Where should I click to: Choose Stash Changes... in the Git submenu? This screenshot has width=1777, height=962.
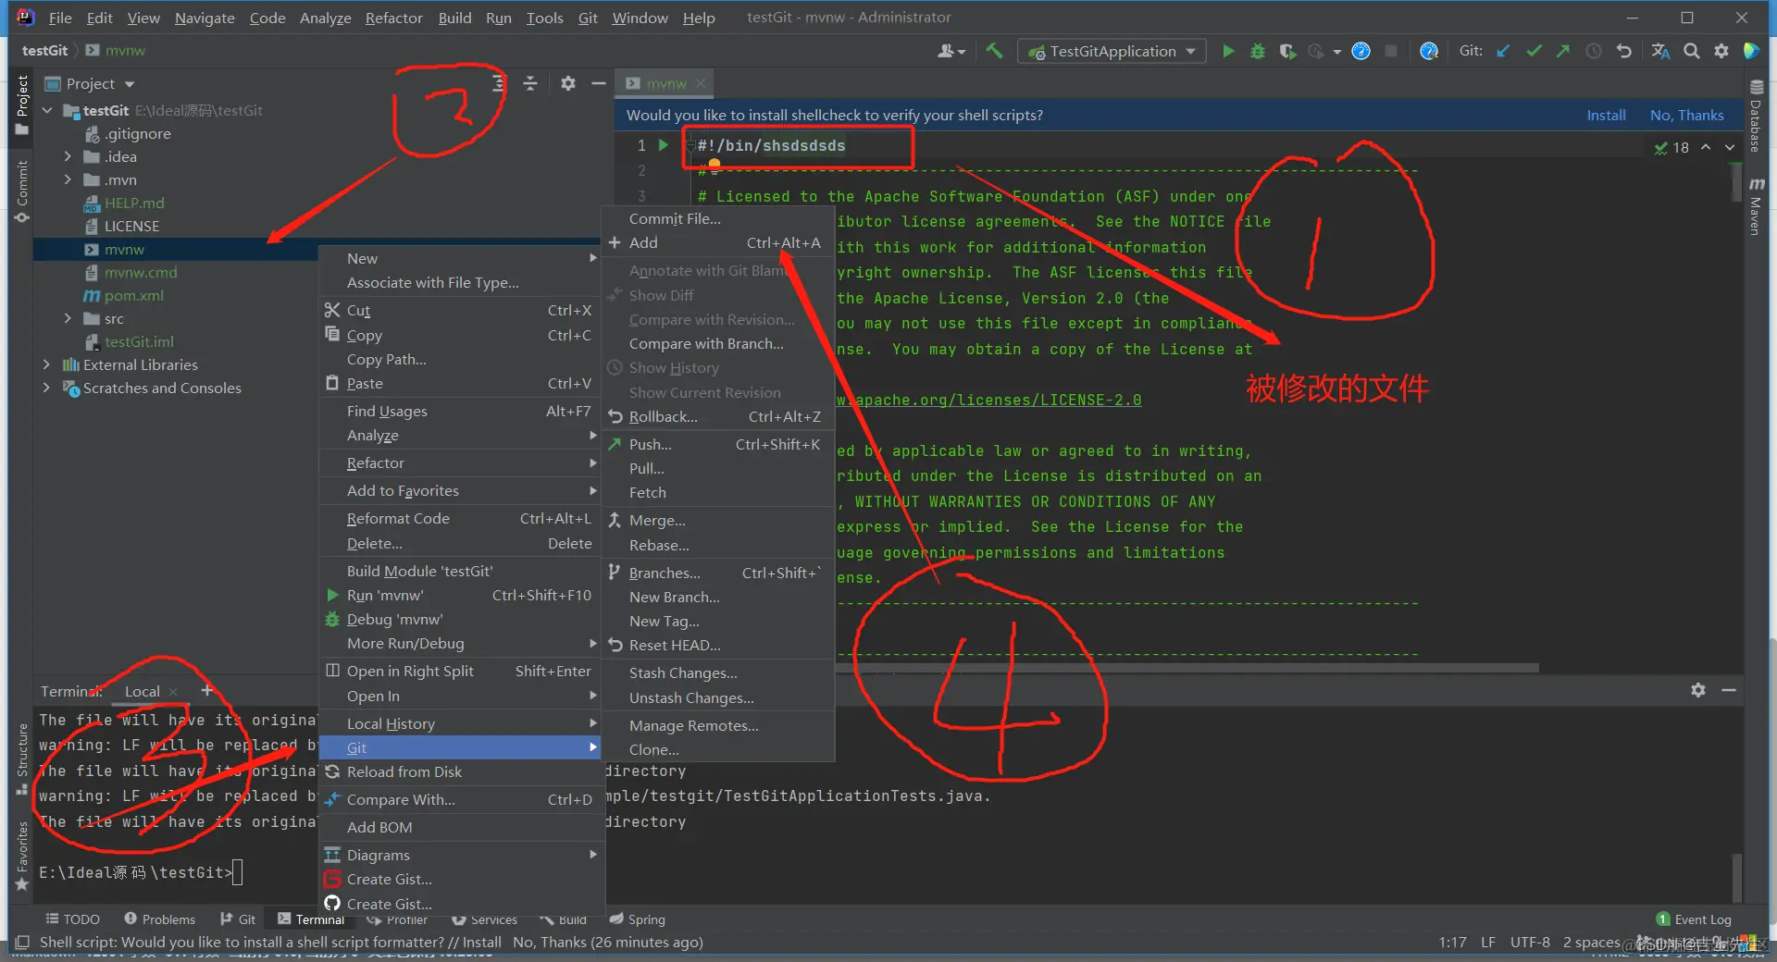pos(718,673)
